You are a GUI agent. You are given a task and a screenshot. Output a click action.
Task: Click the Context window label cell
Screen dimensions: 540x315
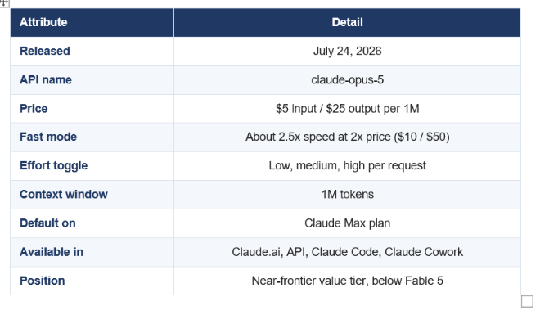coord(92,195)
